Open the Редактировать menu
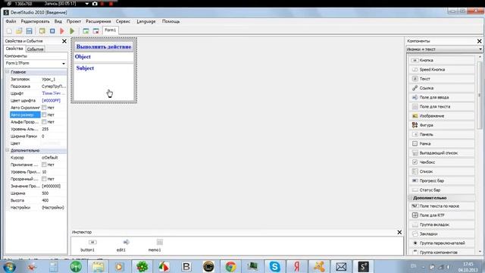This screenshot has height=273, width=485. pyautogui.click(x=35, y=21)
